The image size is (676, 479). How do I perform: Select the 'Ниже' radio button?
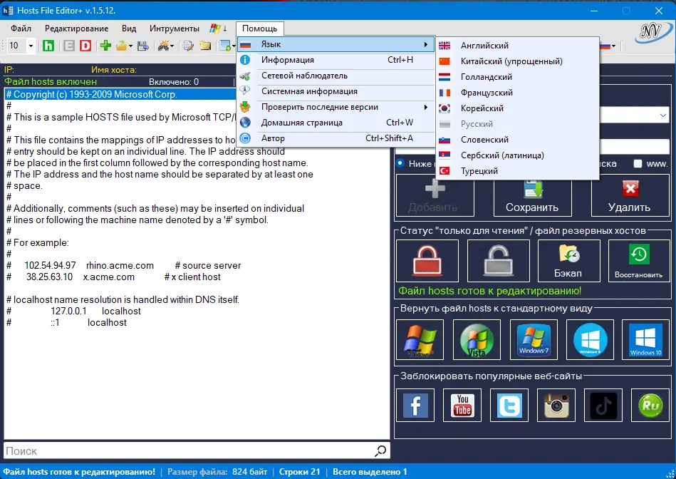400,163
